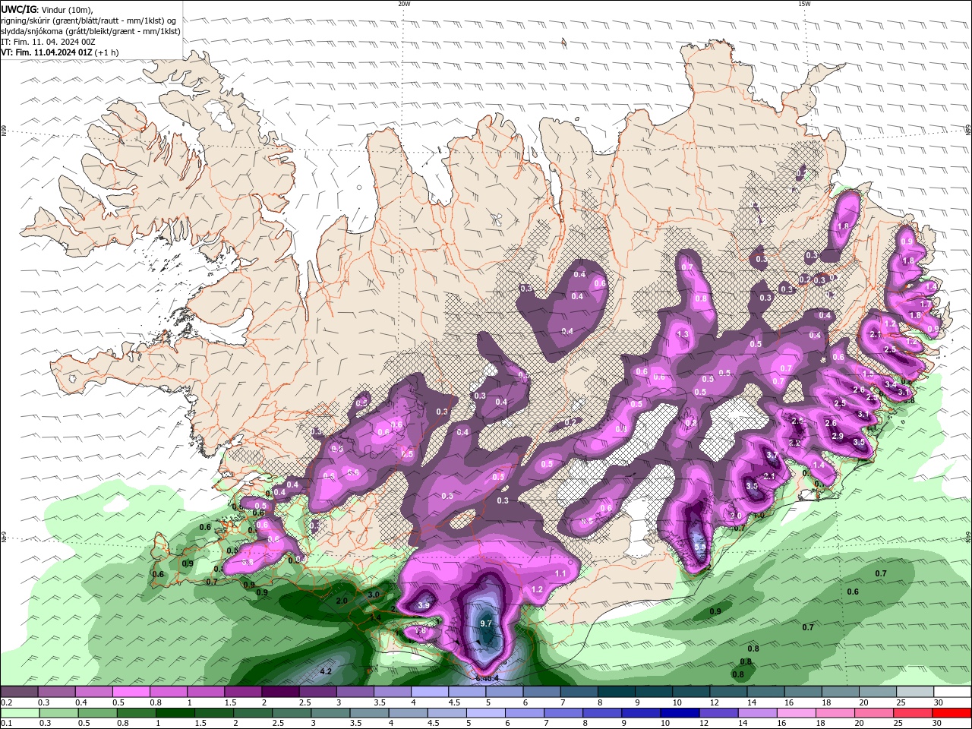Click dark teal swatch between 9 and 10, snow legend
972x729 pixels.
coord(652,692)
